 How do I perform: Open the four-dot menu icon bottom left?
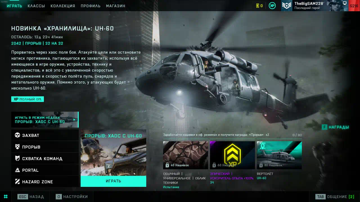(6, 197)
